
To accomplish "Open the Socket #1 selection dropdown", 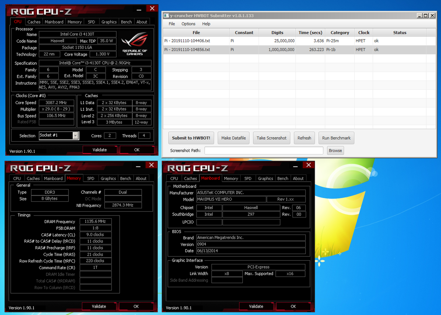I will [75, 135].
